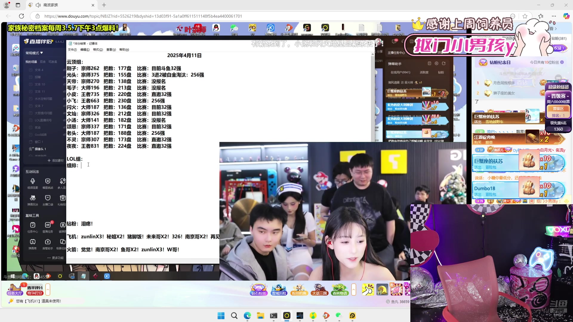The height and width of the screenshot is (322, 573).
Task: Expand 更多功能 in 直播伴侣
Action: point(56,258)
